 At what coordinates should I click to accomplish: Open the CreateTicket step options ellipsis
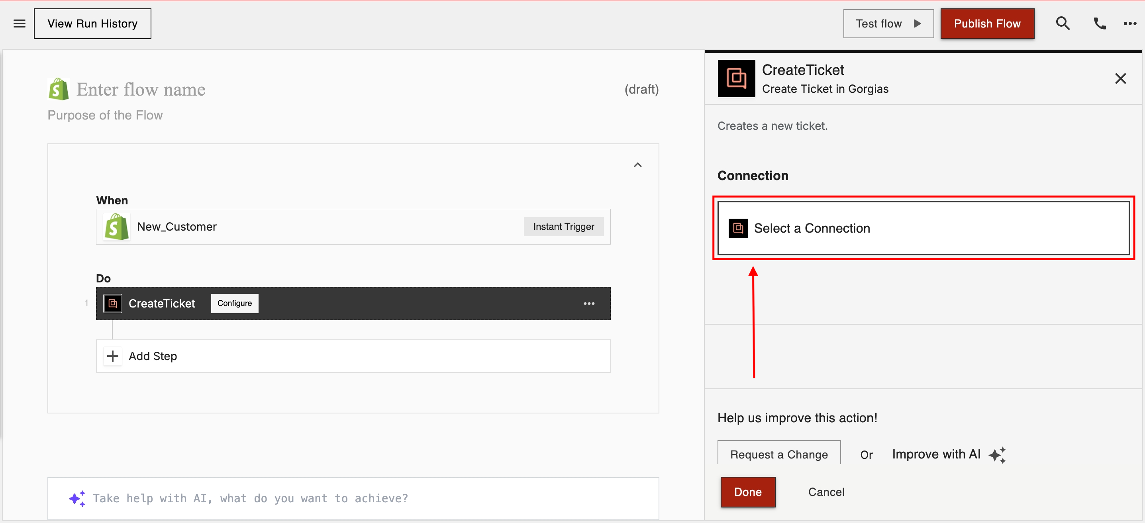click(x=589, y=304)
